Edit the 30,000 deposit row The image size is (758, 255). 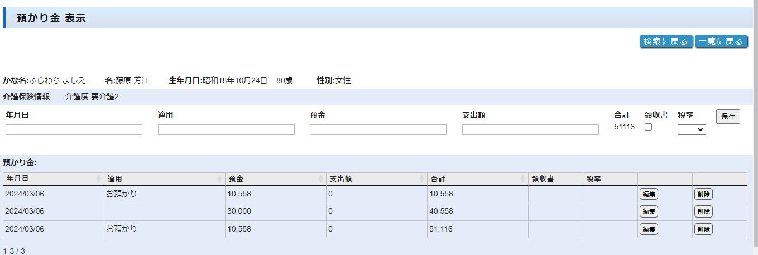click(649, 211)
